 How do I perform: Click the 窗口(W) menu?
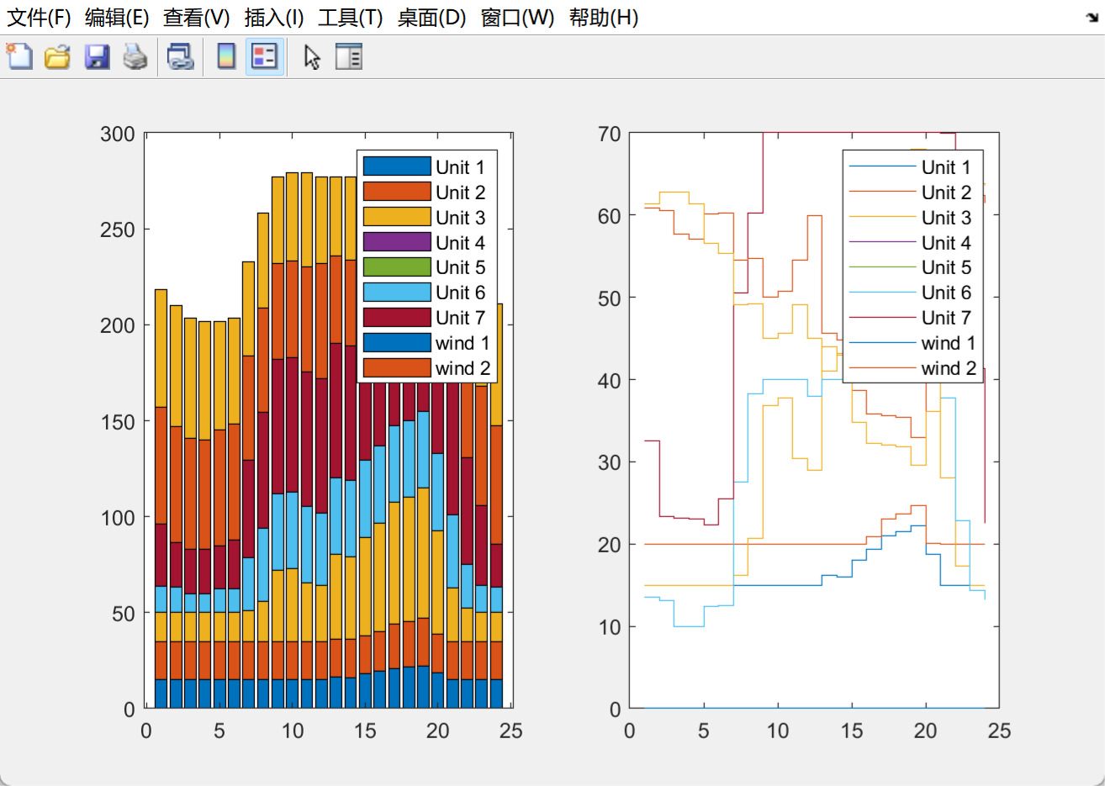[x=517, y=18]
